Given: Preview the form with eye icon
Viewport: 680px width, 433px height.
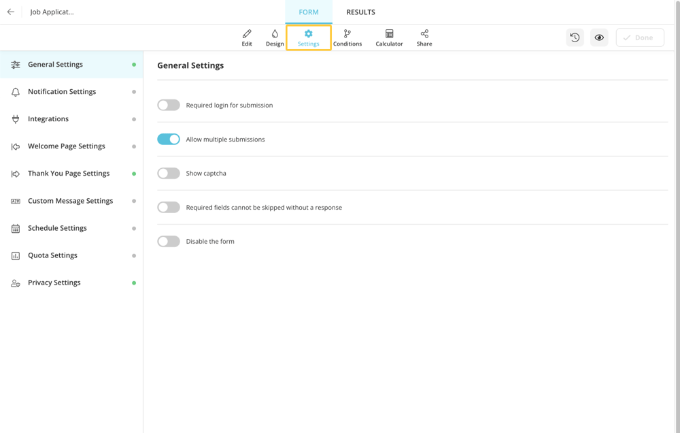Looking at the screenshot, I should (599, 37).
